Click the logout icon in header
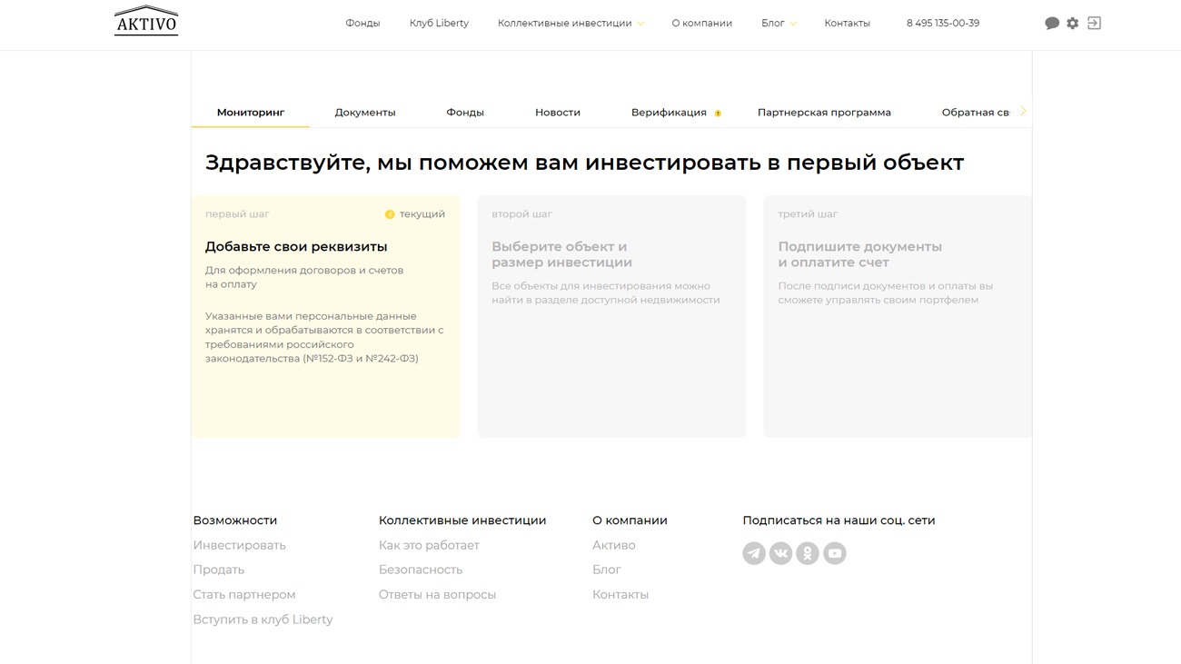Screen dimensions: 1181x664 coord(1094,24)
